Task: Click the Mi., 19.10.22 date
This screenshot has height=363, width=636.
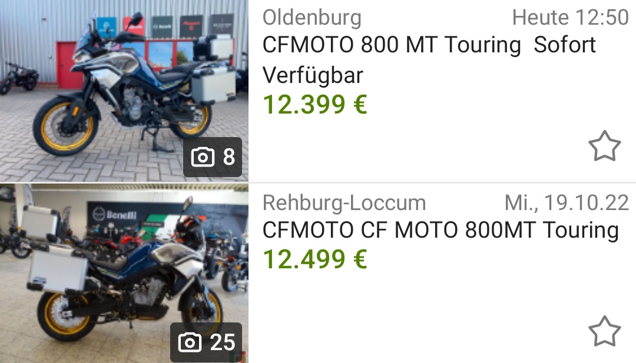Action: tap(567, 203)
